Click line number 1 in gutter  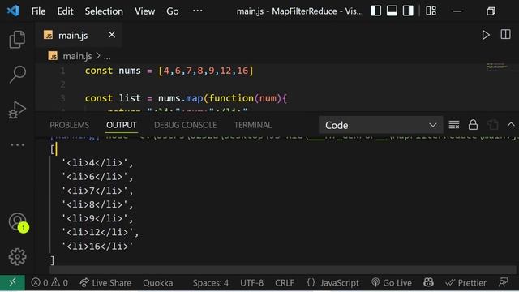62,71
